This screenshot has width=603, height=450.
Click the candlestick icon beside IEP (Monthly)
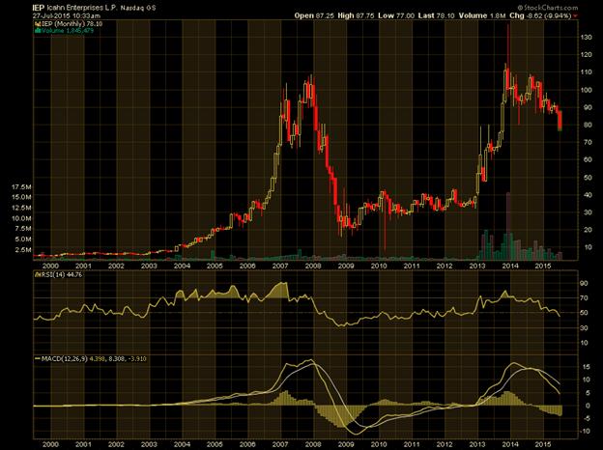pyautogui.click(x=38, y=24)
